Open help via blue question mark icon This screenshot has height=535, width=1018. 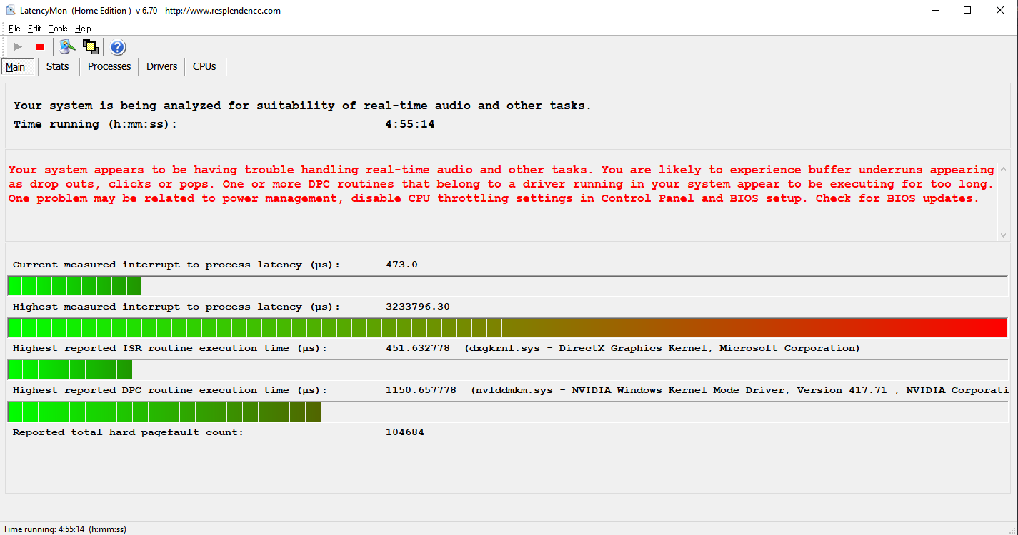tap(118, 47)
